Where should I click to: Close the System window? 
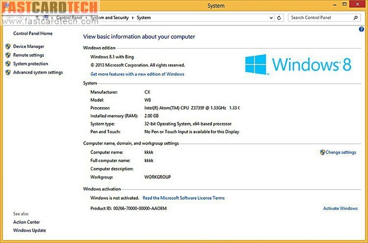coord(357,4)
